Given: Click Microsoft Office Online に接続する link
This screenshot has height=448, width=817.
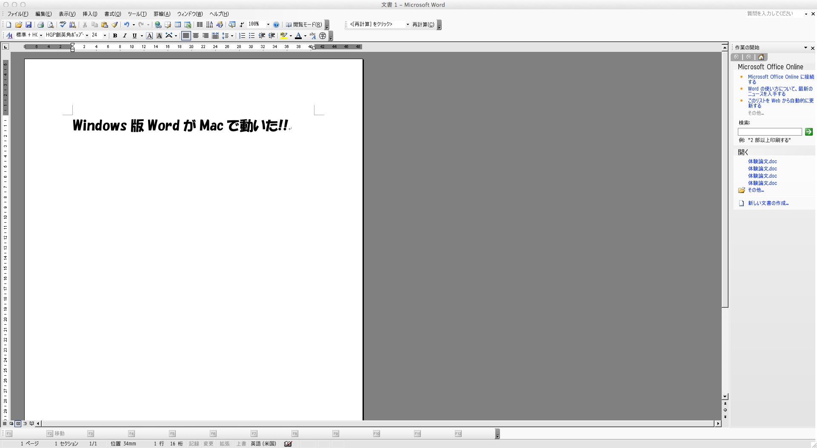Looking at the screenshot, I should click(781, 79).
